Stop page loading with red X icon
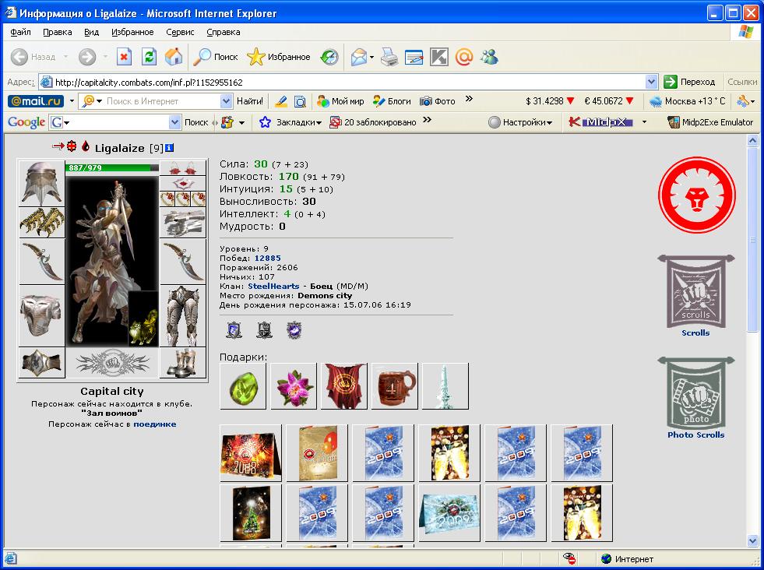764x570 pixels. (x=125, y=57)
